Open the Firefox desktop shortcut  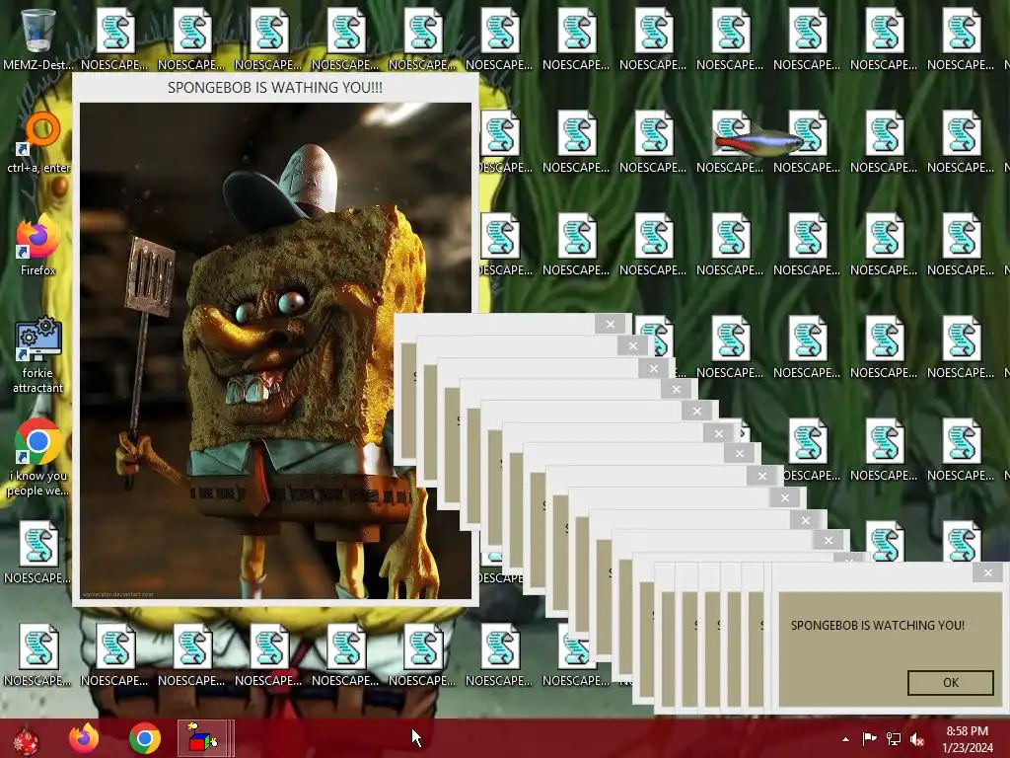[x=38, y=245]
